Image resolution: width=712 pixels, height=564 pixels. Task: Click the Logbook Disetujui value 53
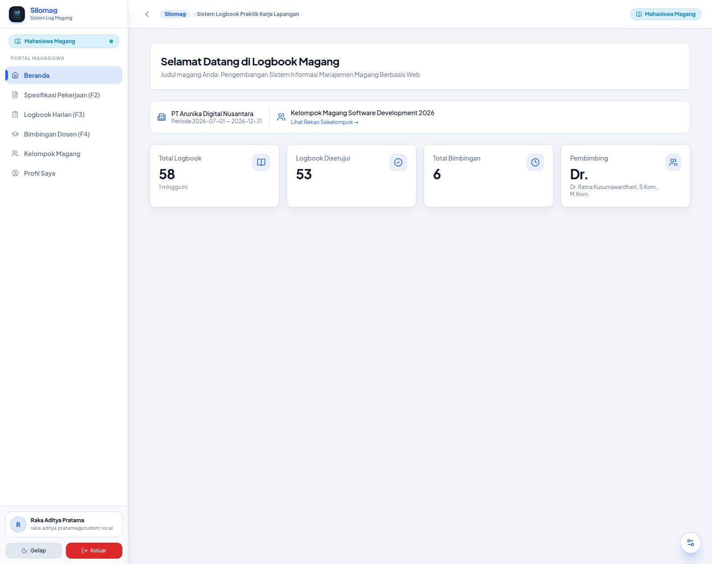pos(304,174)
